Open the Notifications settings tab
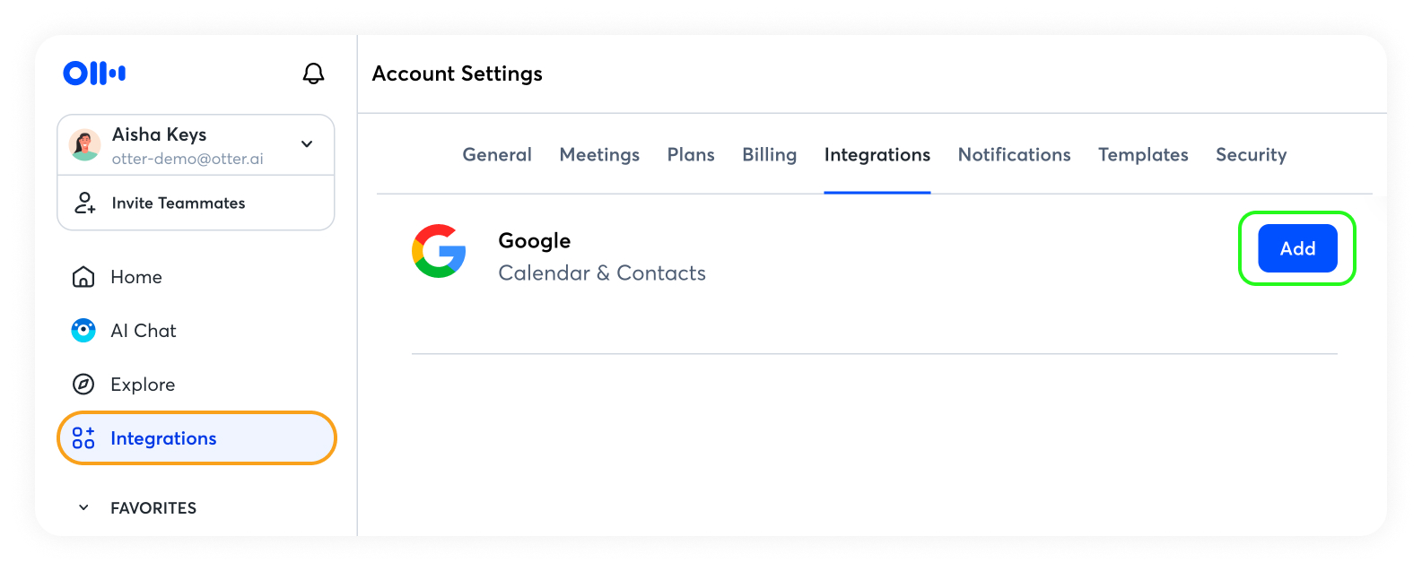Screen dimensions: 1422x571 (1014, 155)
